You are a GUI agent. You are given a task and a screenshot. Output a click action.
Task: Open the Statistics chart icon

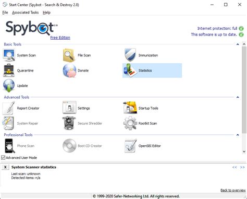[x=130, y=71]
